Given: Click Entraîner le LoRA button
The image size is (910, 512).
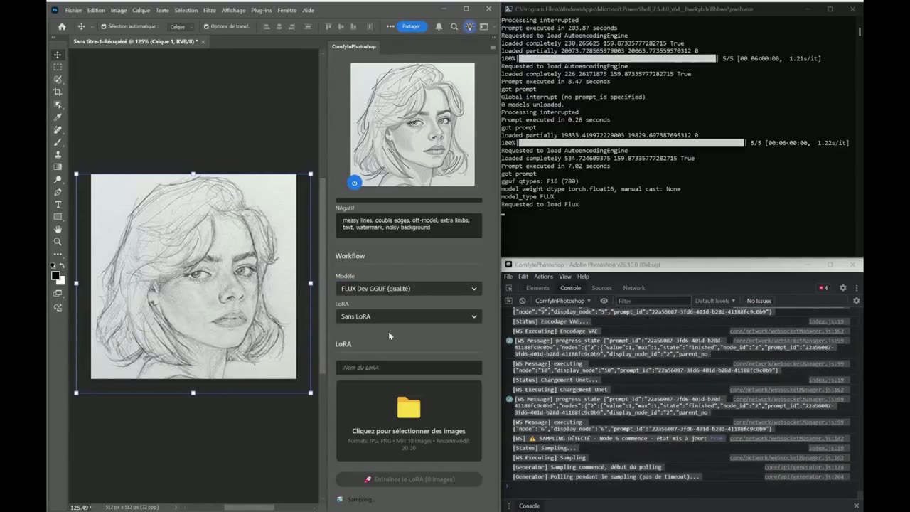Looking at the screenshot, I should 409,479.
